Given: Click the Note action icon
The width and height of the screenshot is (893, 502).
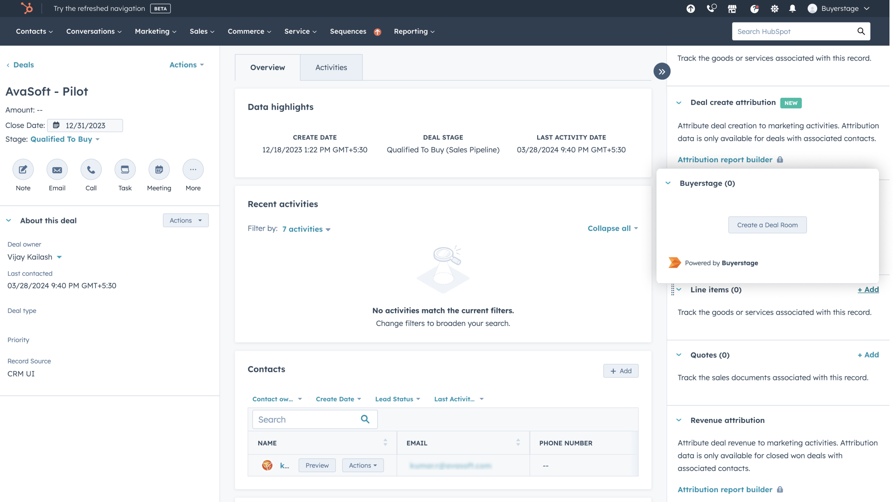Looking at the screenshot, I should tap(23, 170).
